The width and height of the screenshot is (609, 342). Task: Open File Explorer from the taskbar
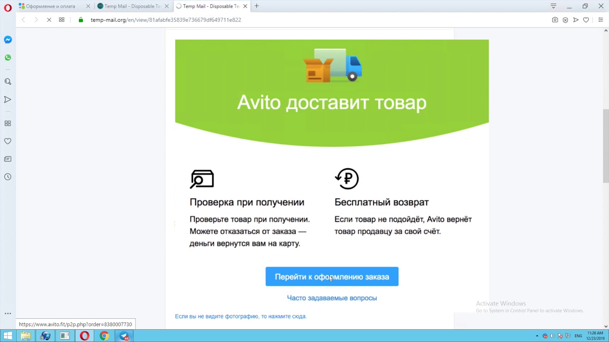26,336
